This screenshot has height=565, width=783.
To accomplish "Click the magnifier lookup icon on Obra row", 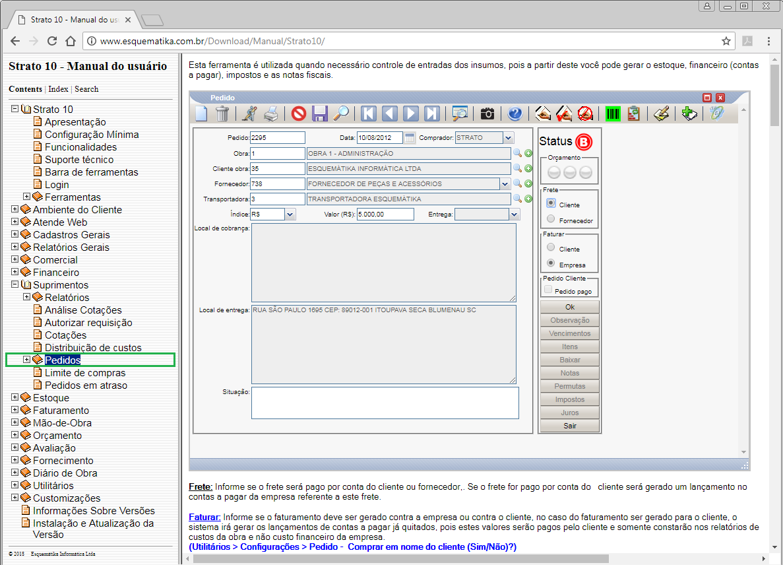I will 517,153.
